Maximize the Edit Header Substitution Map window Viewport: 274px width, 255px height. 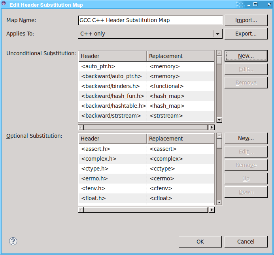[255, 4]
